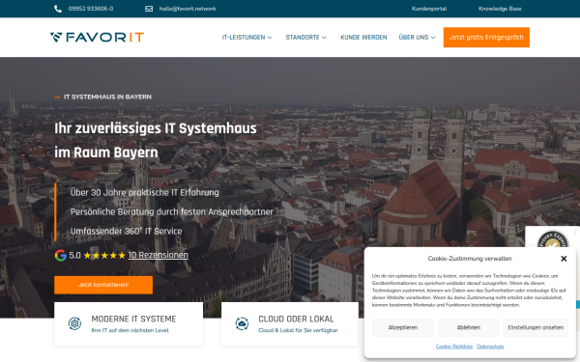Screen dimensions: 580x362
Task: Click 'Über 30 Jahre praktische IT Erfahrung' text
Action: pos(145,192)
